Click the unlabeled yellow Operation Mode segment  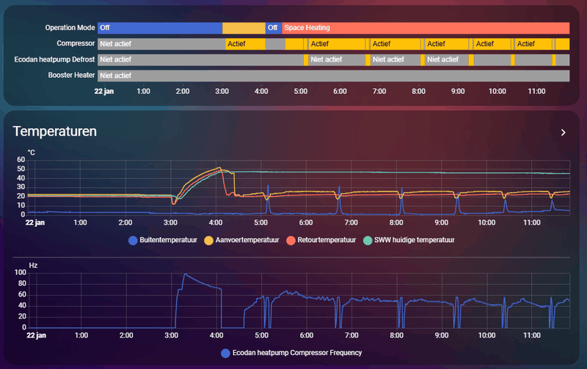point(244,28)
